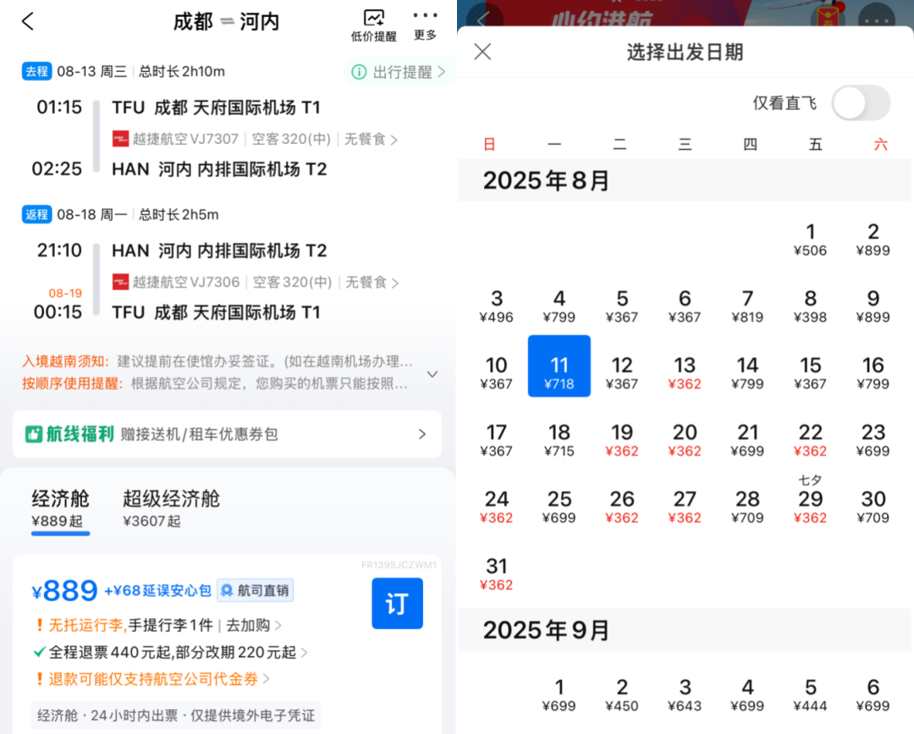This screenshot has height=734, width=914.
Task: Close the 选择出发日期 date picker with the X
Action: coord(482,52)
